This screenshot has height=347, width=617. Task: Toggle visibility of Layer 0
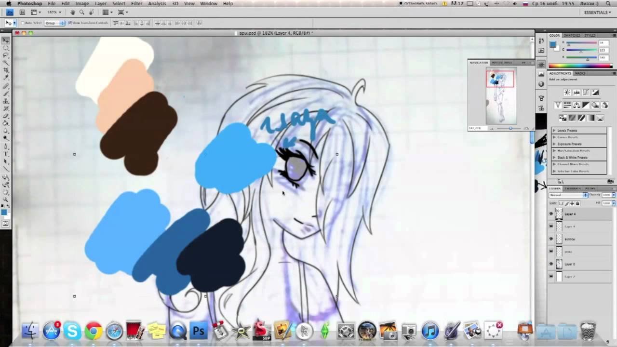[x=551, y=264]
